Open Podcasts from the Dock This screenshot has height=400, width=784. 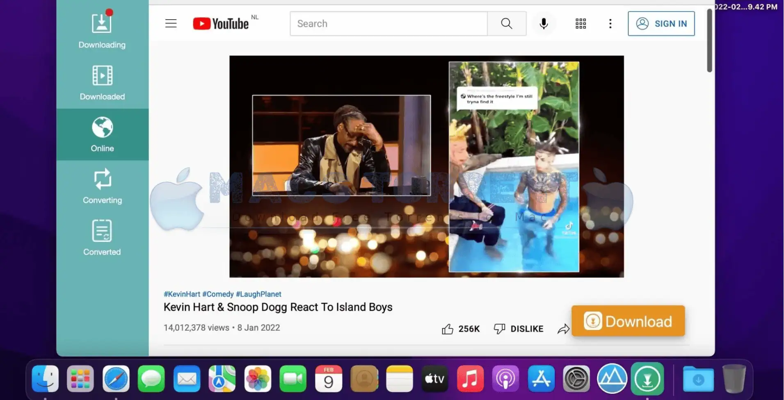505,378
